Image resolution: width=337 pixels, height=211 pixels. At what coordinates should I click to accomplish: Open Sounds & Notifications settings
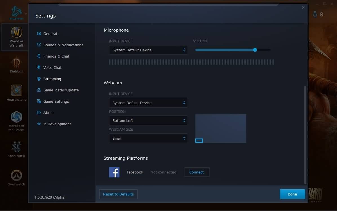point(63,45)
